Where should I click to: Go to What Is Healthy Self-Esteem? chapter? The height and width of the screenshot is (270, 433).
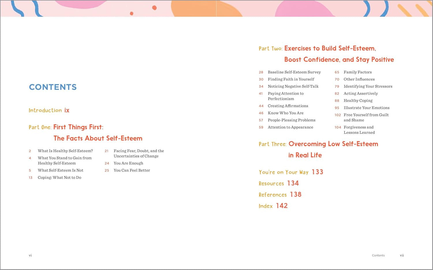coord(65,151)
